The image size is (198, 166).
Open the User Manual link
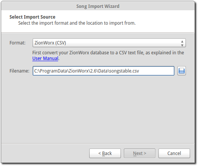coord(45,58)
